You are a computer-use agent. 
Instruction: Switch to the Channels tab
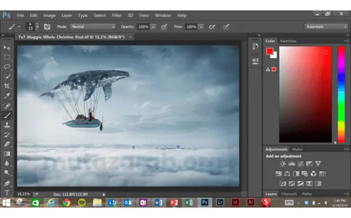pyautogui.click(x=289, y=194)
